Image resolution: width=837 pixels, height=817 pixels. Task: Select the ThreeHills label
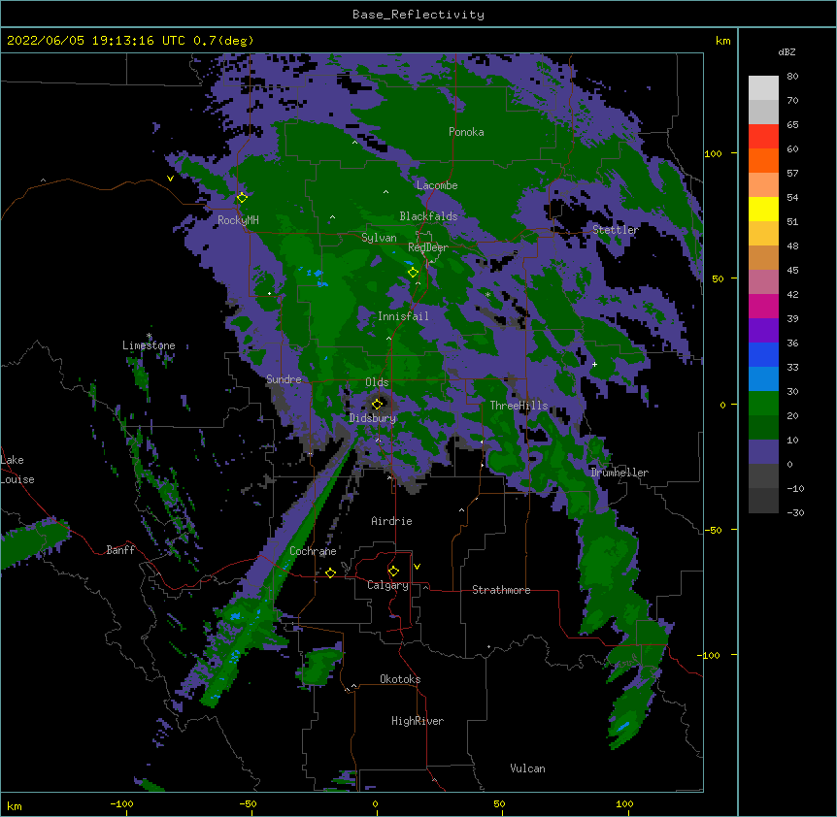click(519, 406)
